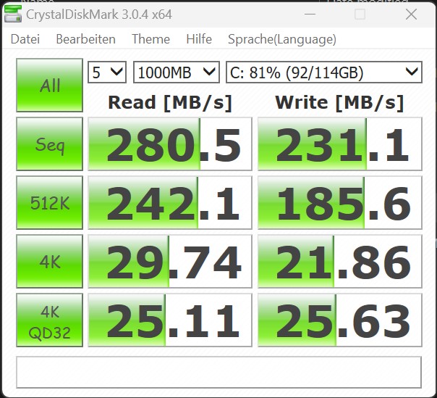
Task: Click the Write [MB/s] column header
Action: [x=339, y=103]
